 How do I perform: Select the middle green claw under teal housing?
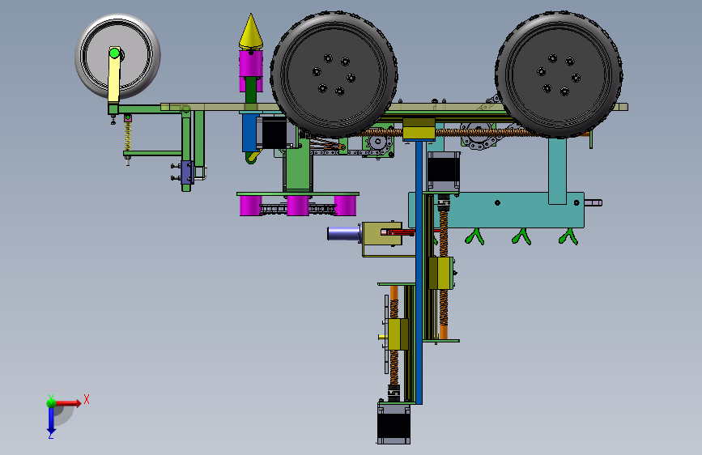click(x=521, y=236)
